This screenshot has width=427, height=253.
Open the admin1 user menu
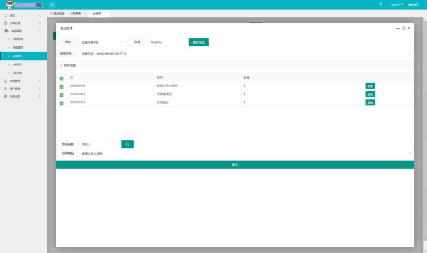(397, 5)
